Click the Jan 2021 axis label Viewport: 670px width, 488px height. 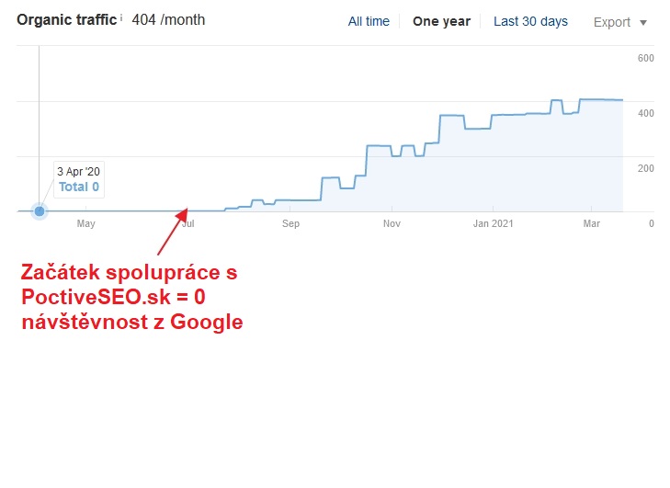(494, 223)
